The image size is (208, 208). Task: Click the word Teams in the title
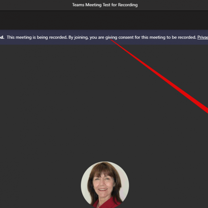78,5
